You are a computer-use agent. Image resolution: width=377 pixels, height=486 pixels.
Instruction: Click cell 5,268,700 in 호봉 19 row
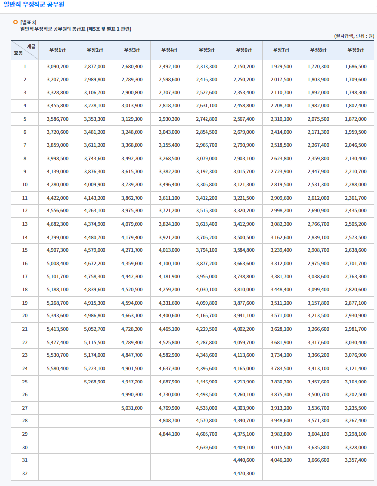tap(57, 303)
